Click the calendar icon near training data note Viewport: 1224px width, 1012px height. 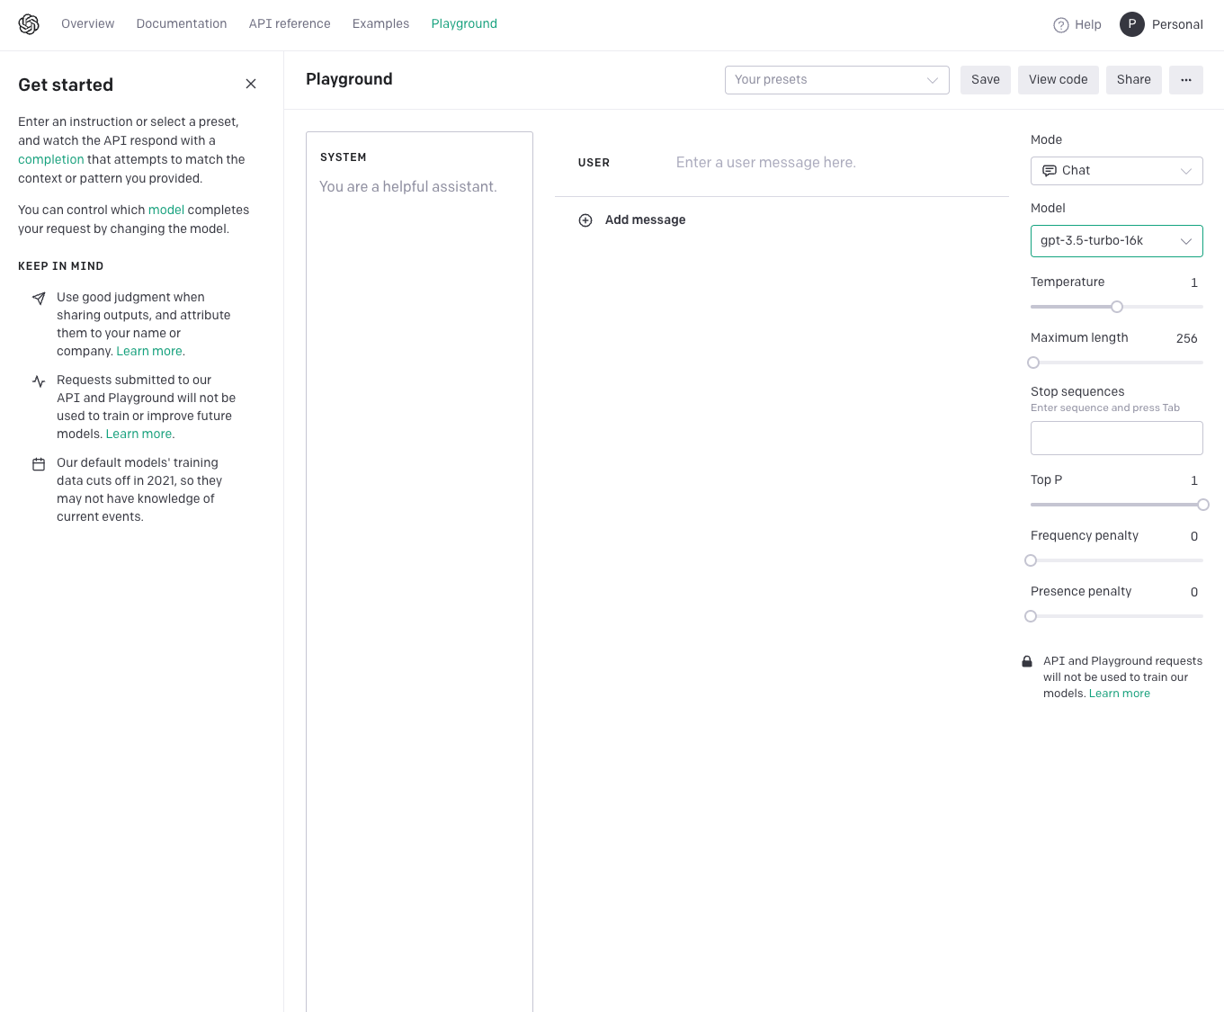(x=39, y=464)
